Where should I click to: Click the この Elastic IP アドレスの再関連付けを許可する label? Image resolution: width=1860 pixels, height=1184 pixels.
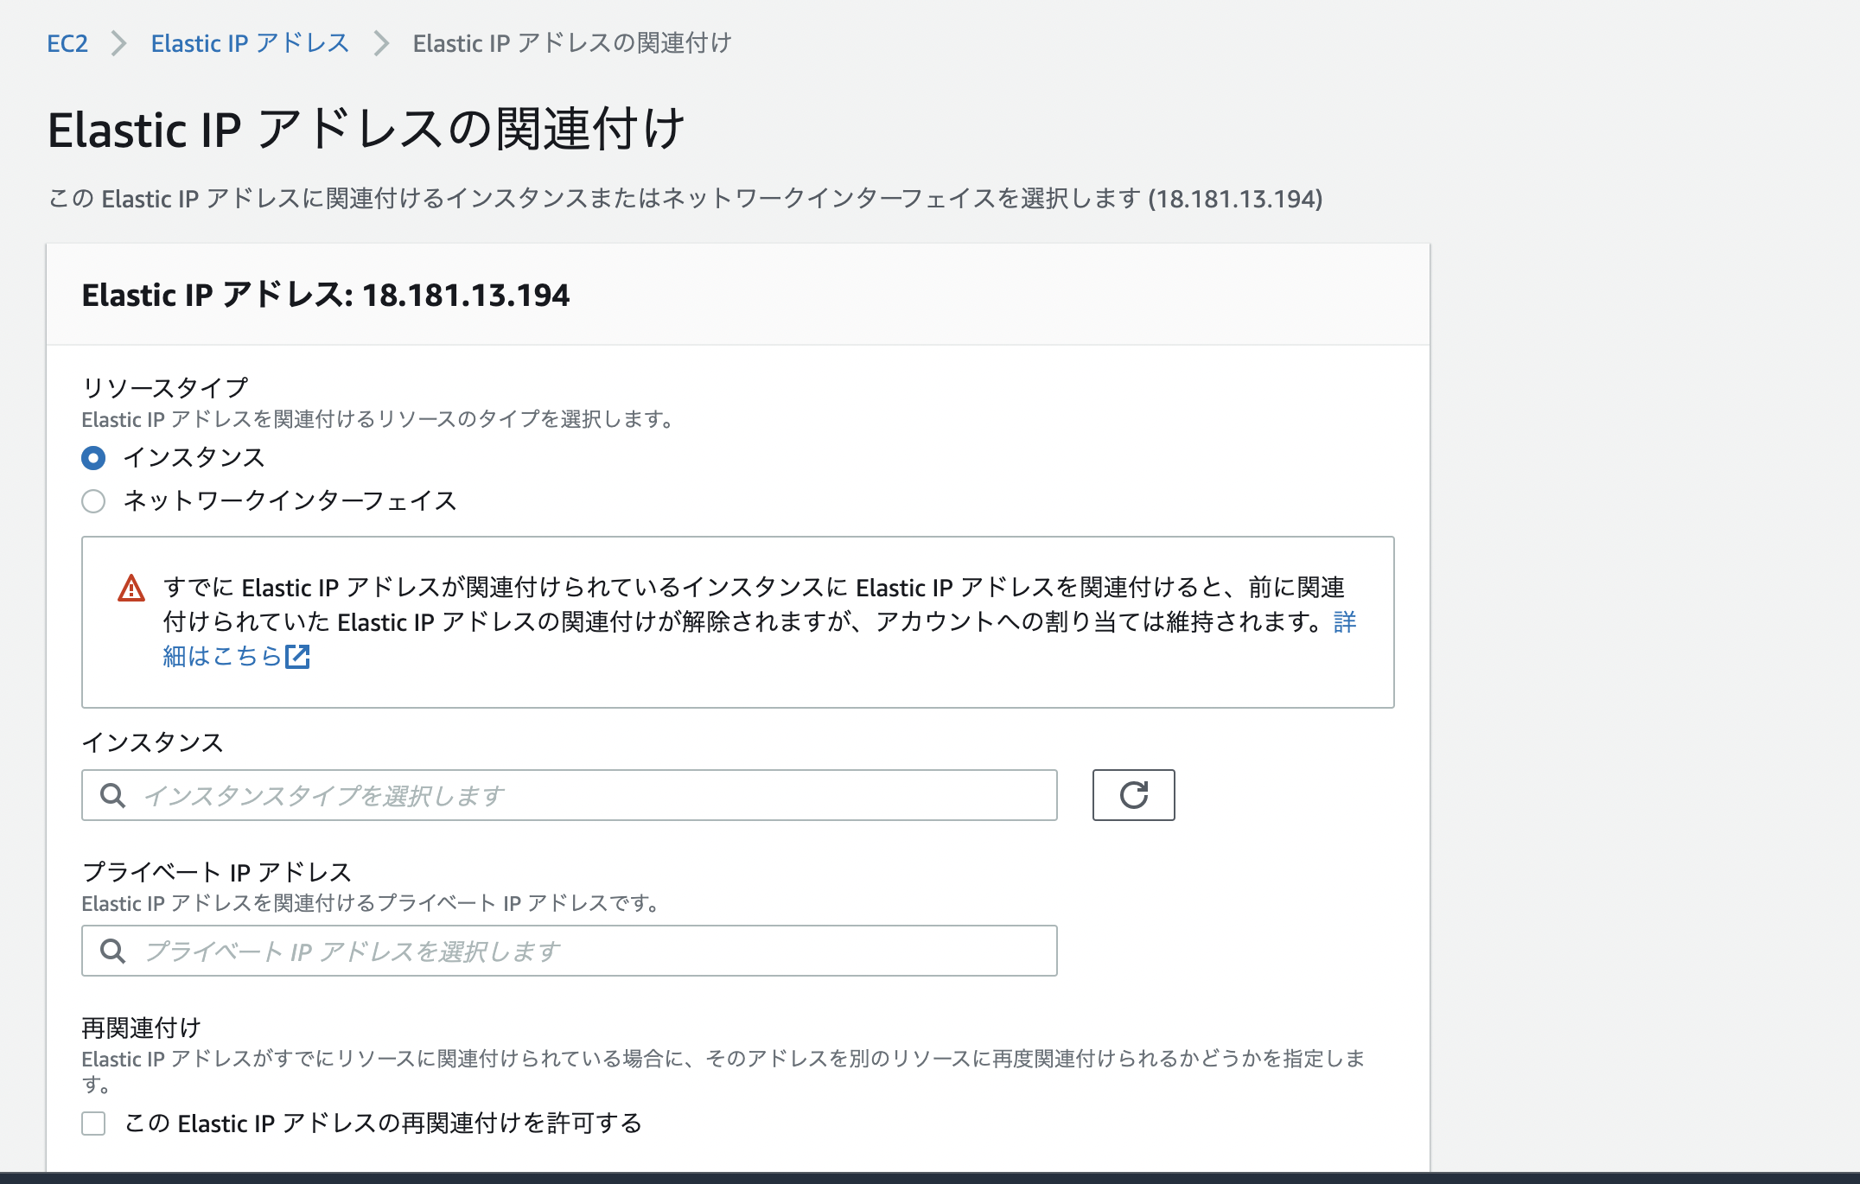click(x=383, y=1124)
